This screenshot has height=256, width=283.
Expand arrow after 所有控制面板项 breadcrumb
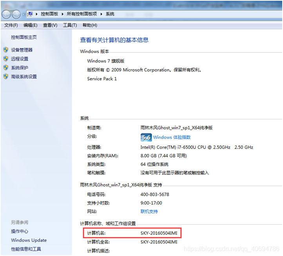pyautogui.click(x=101, y=14)
